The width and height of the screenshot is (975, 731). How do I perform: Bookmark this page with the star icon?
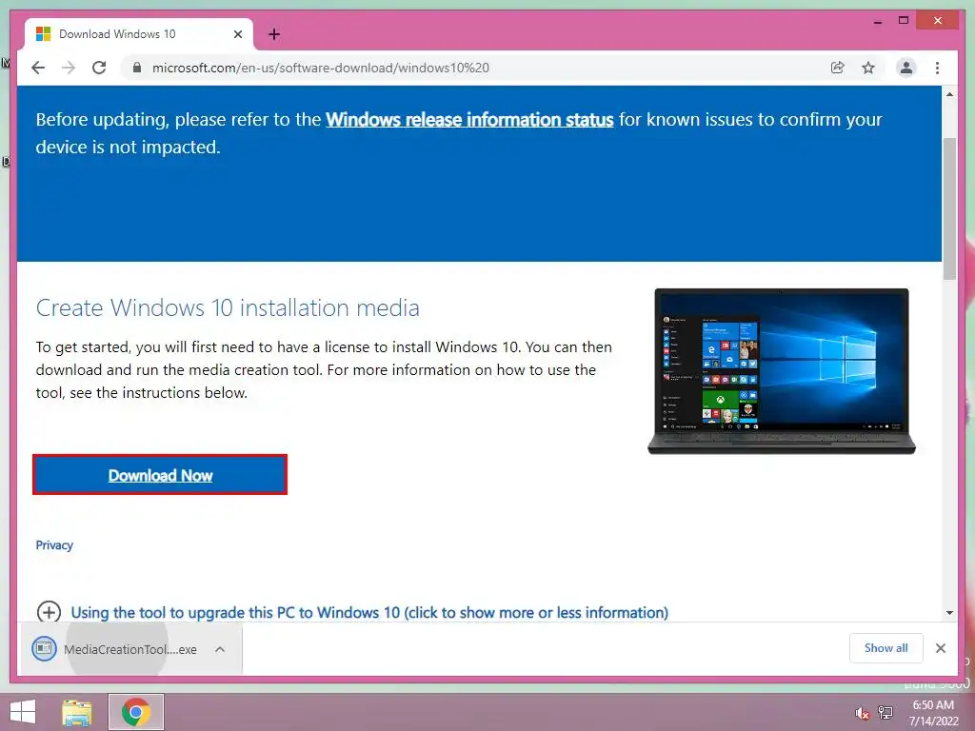(x=868, y=68)
